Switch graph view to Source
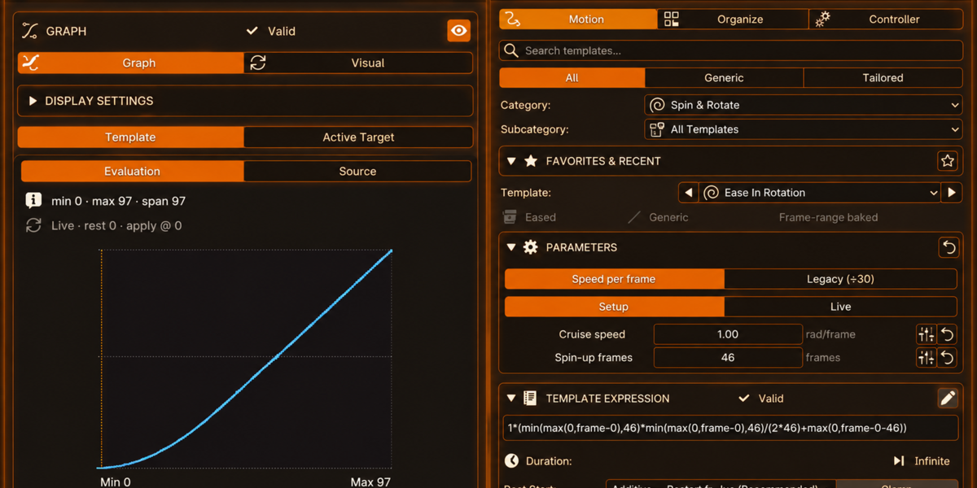Viewport: 977px width, 488px height. click(357, 172)
